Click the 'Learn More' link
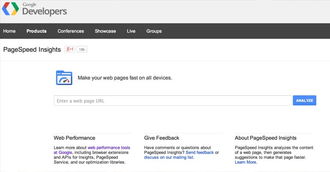330x172 pixels. [x=246, y=163]
